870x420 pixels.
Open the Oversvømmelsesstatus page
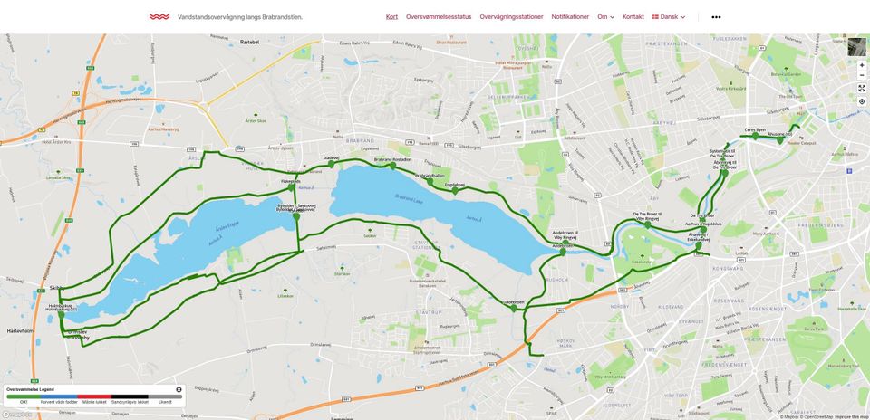[439, 17]
